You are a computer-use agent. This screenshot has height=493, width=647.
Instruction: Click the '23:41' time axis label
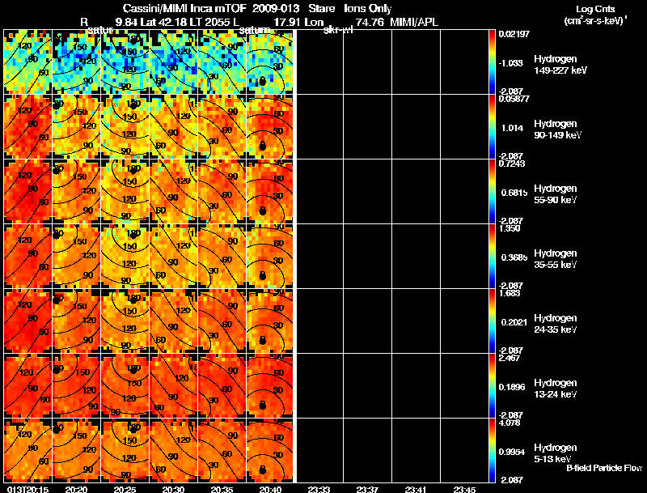pyautogui.click(x=416, y=490)
